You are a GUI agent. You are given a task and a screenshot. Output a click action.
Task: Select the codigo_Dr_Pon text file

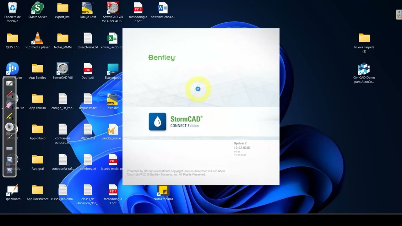click(x=63, y=102)
